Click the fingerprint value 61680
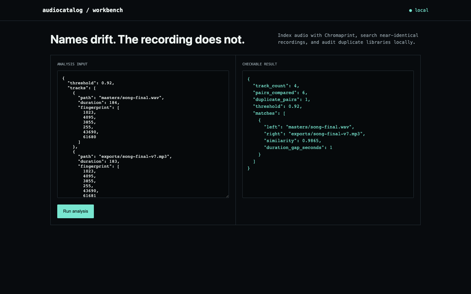471x294 pixels. [x=90, y=137]
